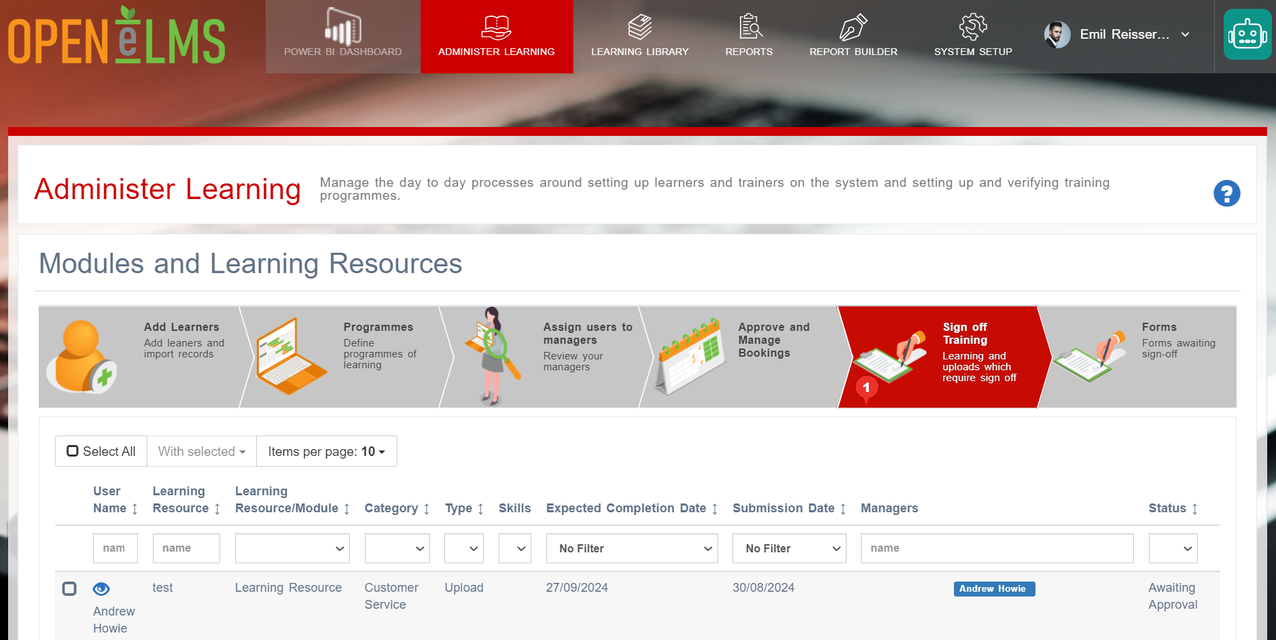The image size is (1276, 640).
Task: Click the Report Builder pen icon
Action: point(853,27)
